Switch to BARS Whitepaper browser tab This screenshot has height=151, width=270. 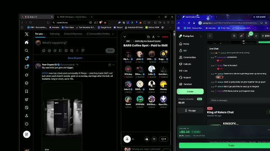(x=72, y=17)
